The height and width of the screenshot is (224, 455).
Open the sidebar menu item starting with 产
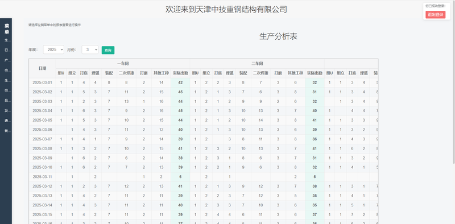point(6,60)
